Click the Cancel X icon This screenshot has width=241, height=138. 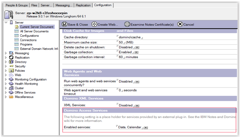(180, 24)
